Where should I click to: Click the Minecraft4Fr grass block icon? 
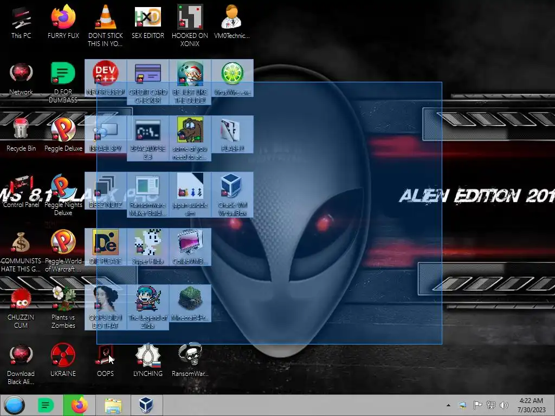(x=190, y=303)
